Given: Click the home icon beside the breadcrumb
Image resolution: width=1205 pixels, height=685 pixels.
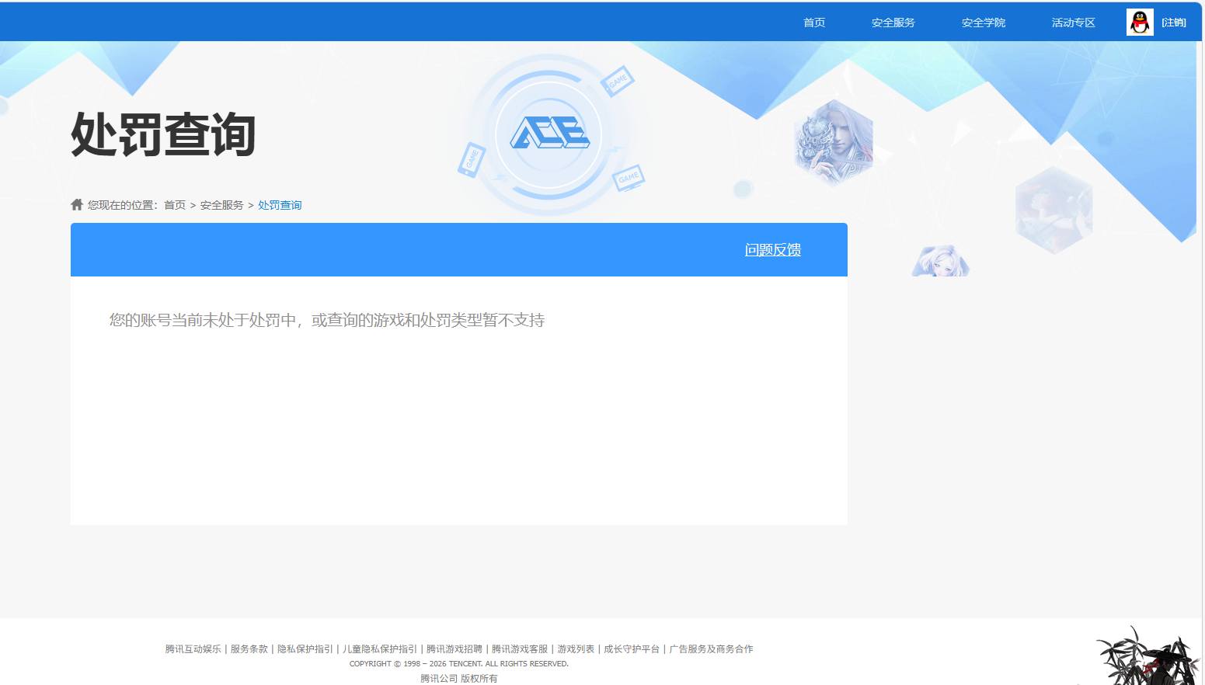Looking at the screenshot, I should coord(76,204).
